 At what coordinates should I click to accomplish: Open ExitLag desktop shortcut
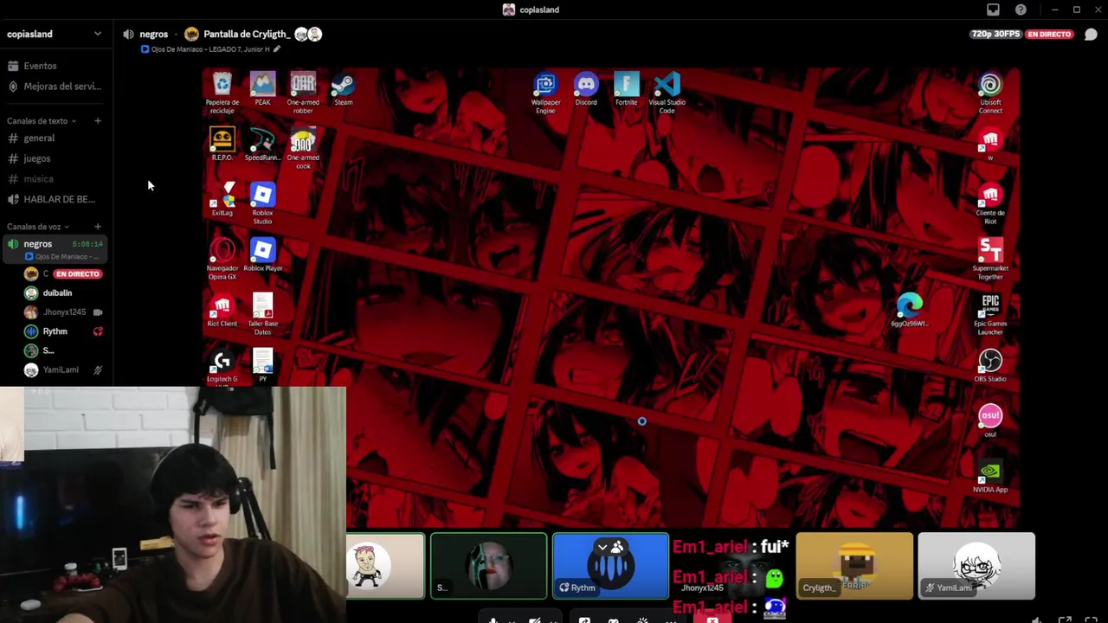[x=222, y=201]
